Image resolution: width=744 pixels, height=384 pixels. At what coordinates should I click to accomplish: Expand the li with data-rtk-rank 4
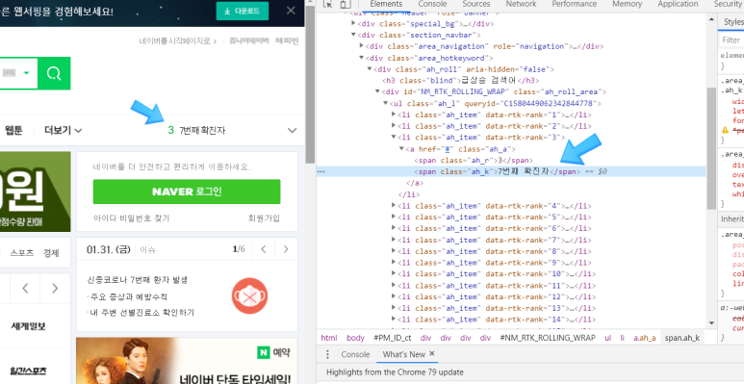point(394,206)
